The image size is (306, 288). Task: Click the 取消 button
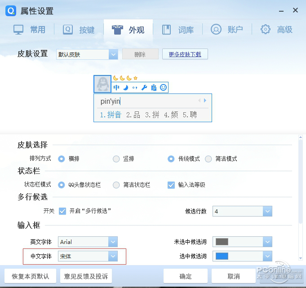point(234,276)
